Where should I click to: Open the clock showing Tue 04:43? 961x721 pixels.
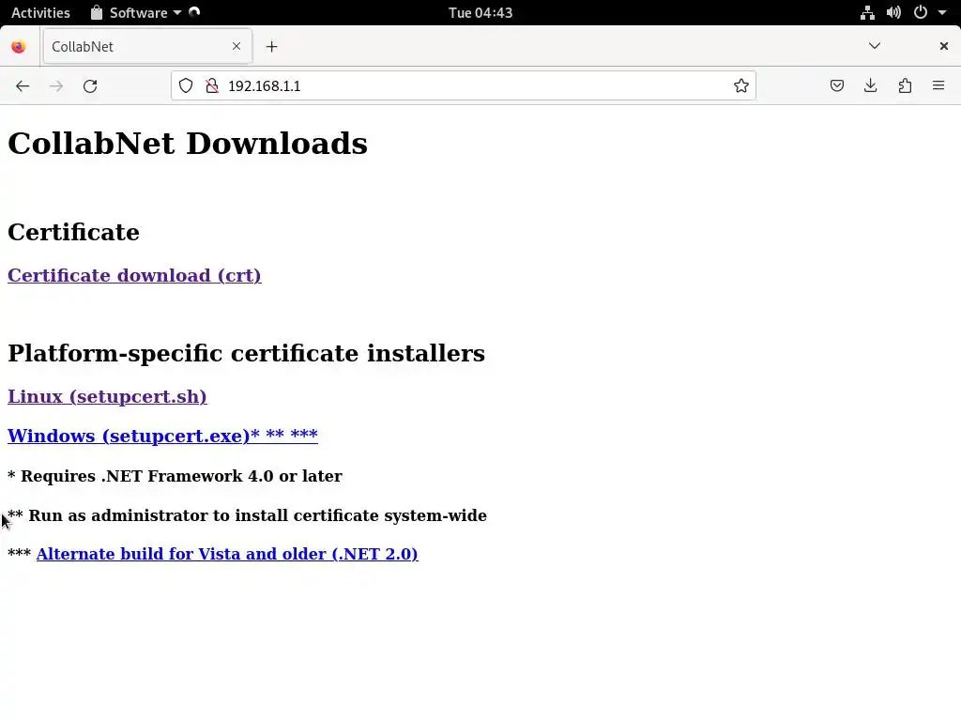[480, 13]
